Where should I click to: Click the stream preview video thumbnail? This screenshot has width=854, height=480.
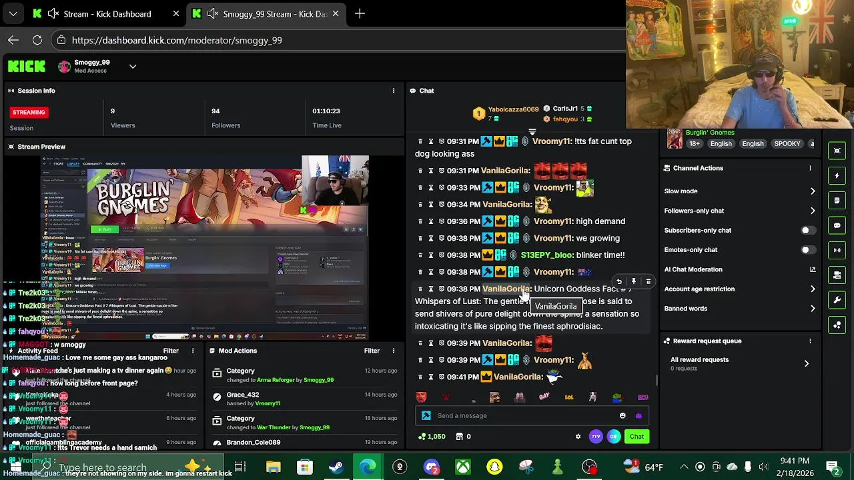tap(205, 247)
